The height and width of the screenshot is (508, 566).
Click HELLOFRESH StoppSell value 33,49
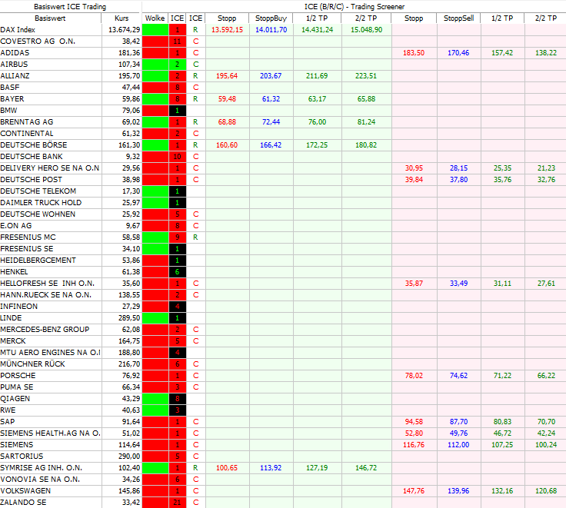[458, 284]
